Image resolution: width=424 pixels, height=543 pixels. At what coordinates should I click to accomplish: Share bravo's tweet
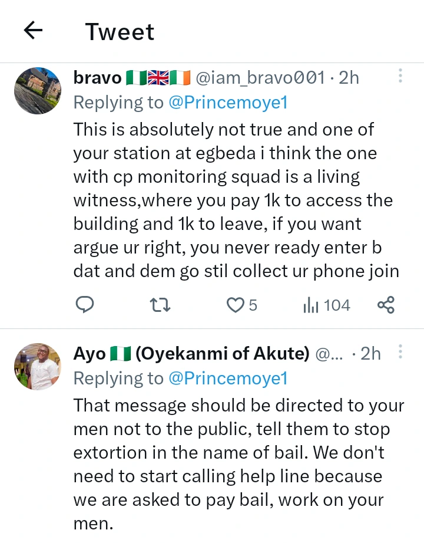point(386,305)
